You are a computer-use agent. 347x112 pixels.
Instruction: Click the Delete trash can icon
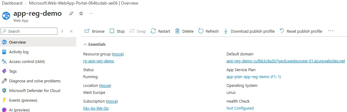point(178,31)
